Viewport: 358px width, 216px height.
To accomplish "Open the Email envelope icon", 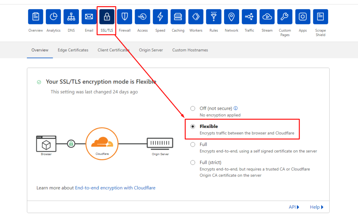I will pyautogui.click(x=89, y=17).
